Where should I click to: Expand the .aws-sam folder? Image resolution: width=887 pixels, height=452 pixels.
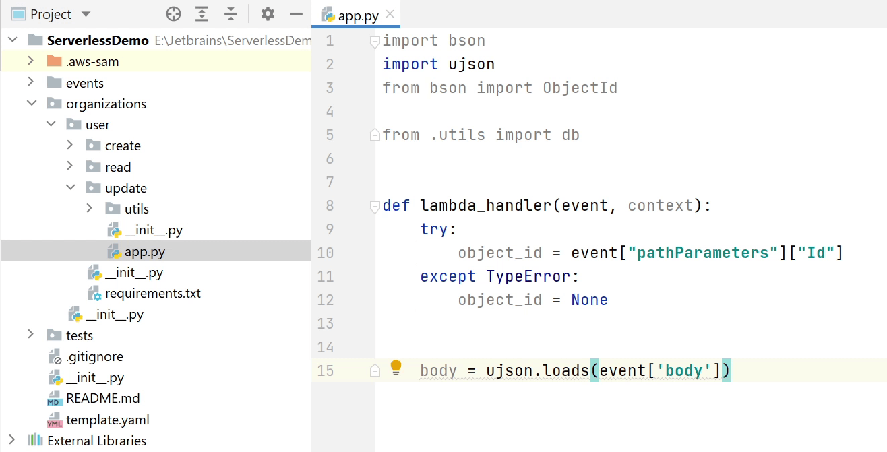click(30, 61)
